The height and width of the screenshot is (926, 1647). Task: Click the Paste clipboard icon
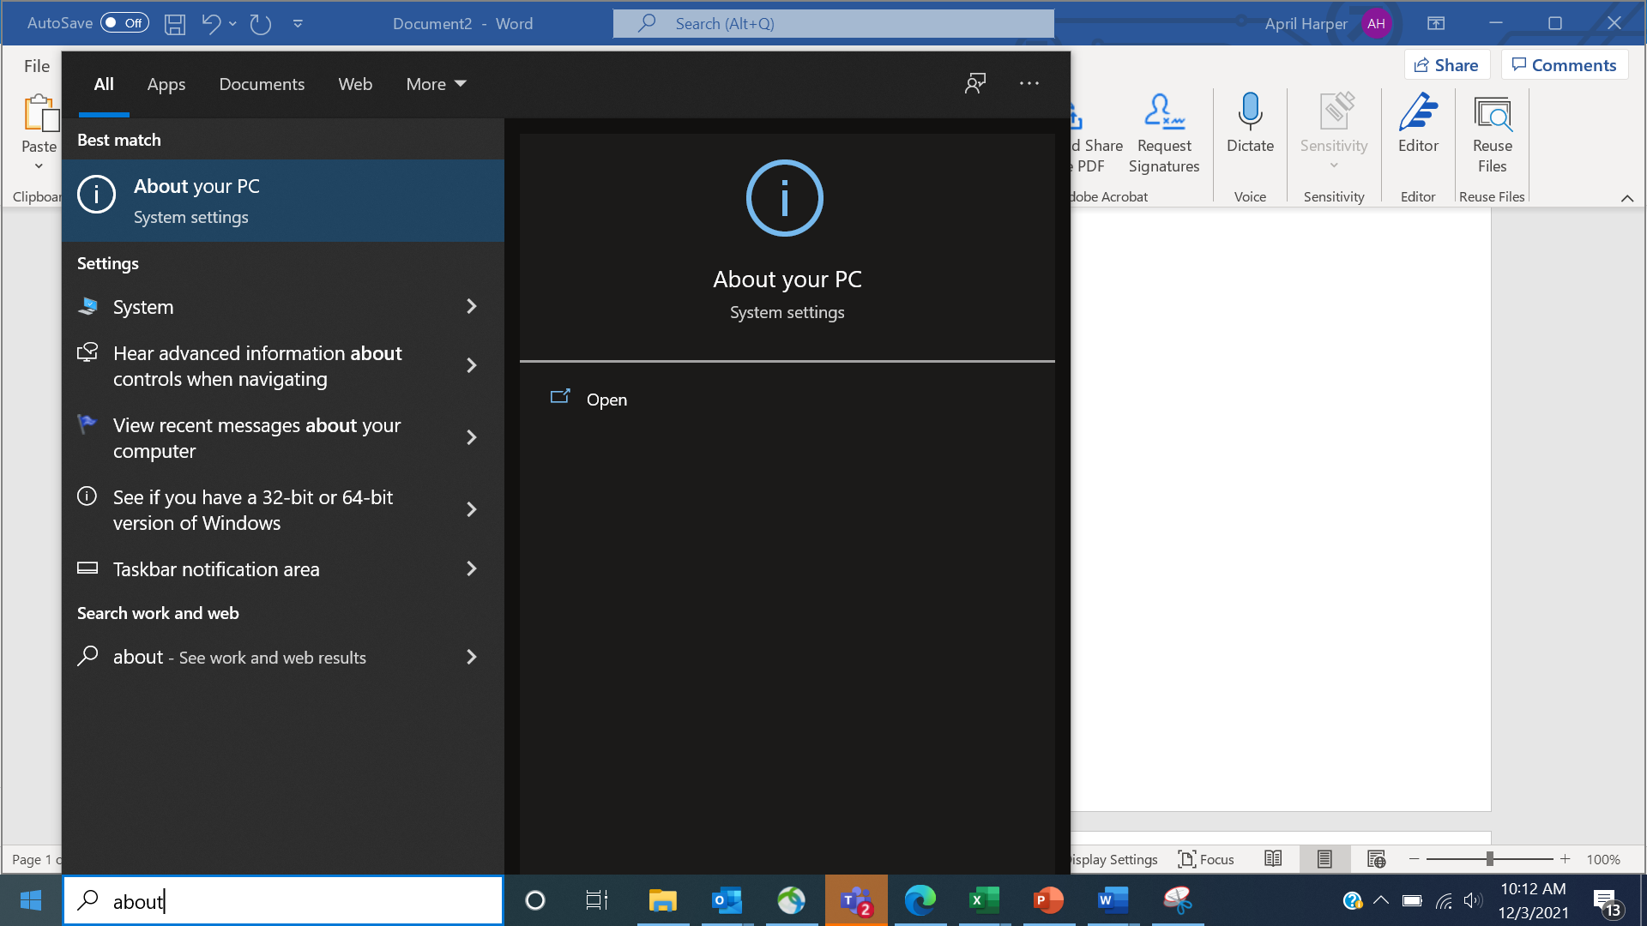(39, 113)
